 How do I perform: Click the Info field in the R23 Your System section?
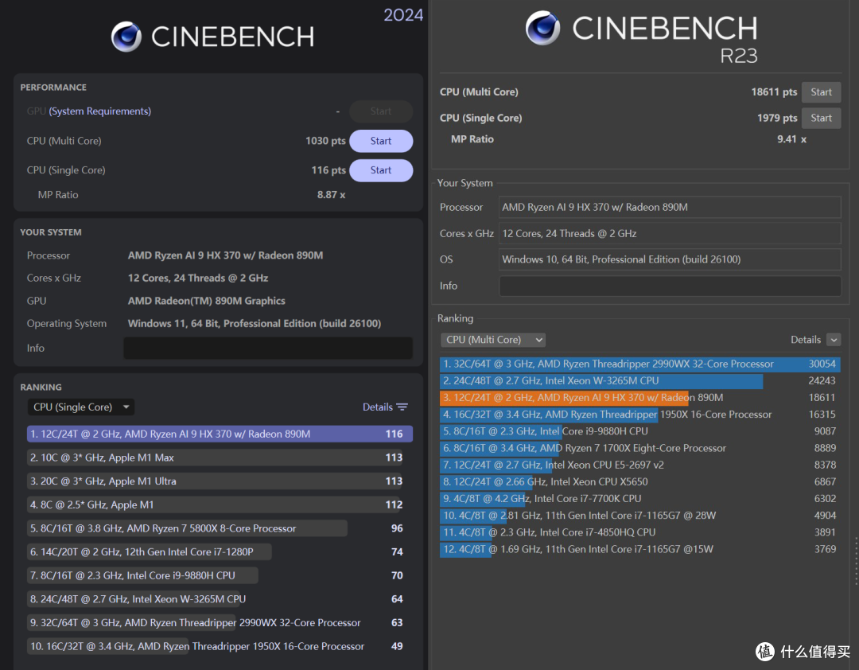(x=670, y=286)
